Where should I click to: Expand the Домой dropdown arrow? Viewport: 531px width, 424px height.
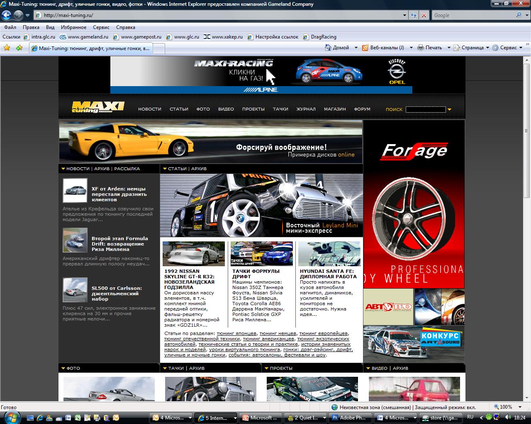pos(356,48)
